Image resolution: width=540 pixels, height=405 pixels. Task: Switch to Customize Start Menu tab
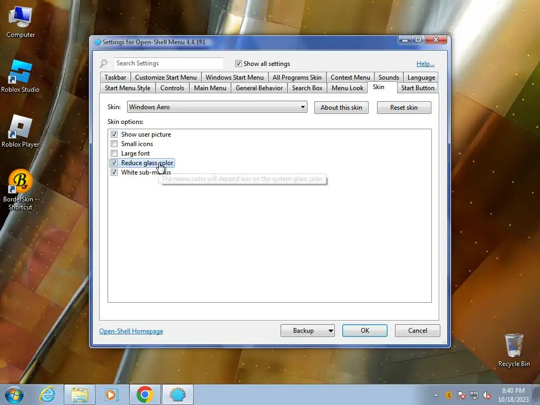coord(166,78)
